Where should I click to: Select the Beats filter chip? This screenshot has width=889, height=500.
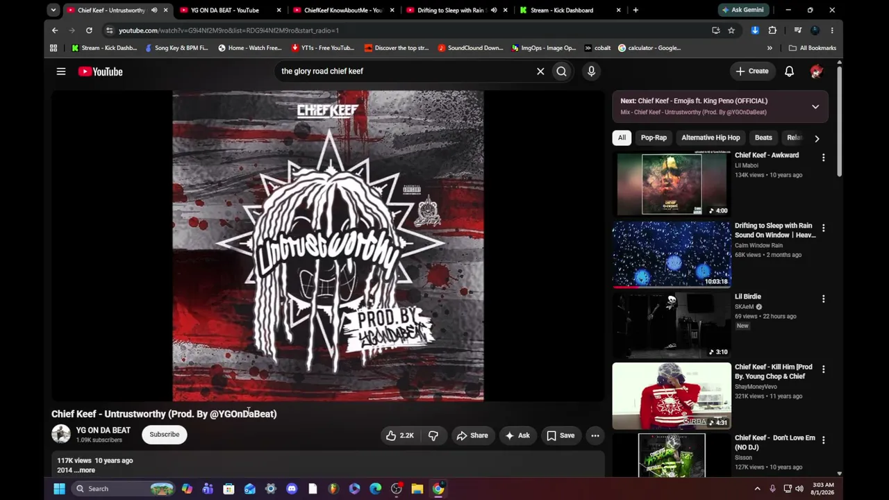[763, 137]
